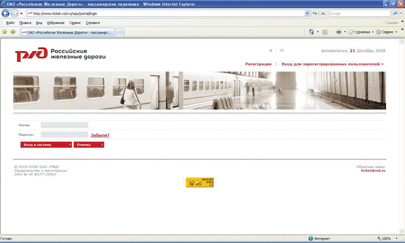This screenshot has height=243, width=405.
Task: Click the Print toolbar icon
Action: pos(339,32)
